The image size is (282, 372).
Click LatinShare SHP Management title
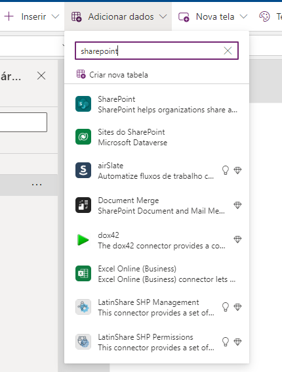point(148,302)
